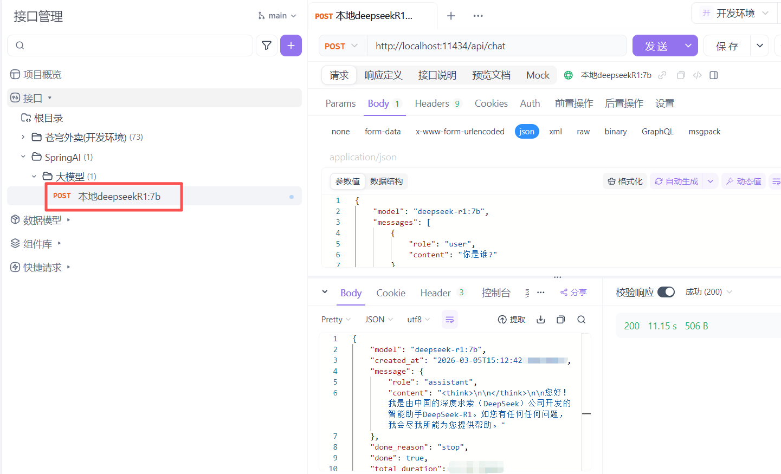Viewport: 781px width, 474px height.
Task: Click the copy icon beside API name
Action: tap(681, 75)
